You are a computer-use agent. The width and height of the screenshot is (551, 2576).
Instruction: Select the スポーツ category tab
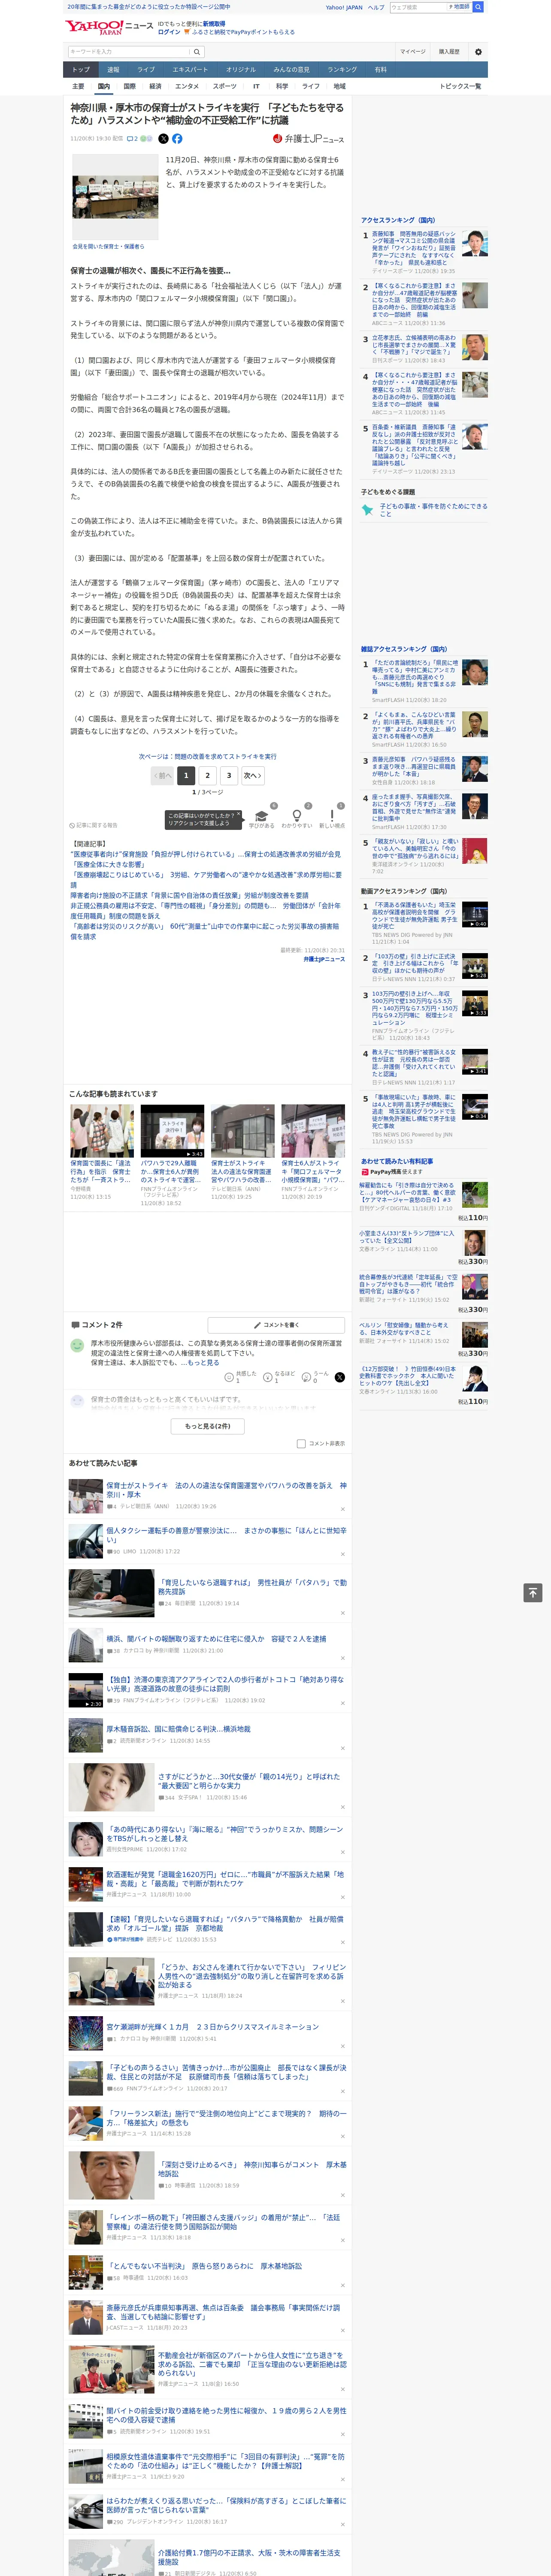225,86
